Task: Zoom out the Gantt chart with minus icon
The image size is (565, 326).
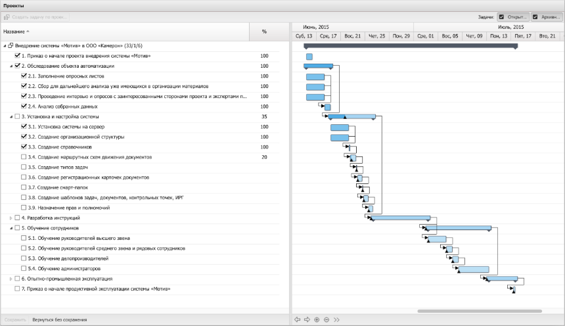Action: (327, 320)
